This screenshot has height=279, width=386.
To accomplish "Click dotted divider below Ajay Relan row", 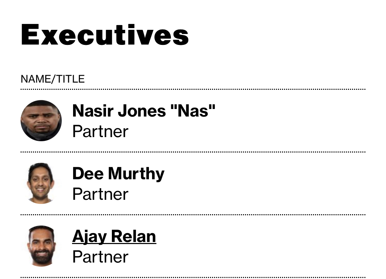I will 193,277.
